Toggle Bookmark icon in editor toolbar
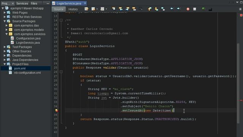The image size is (243, 137). 163,9
